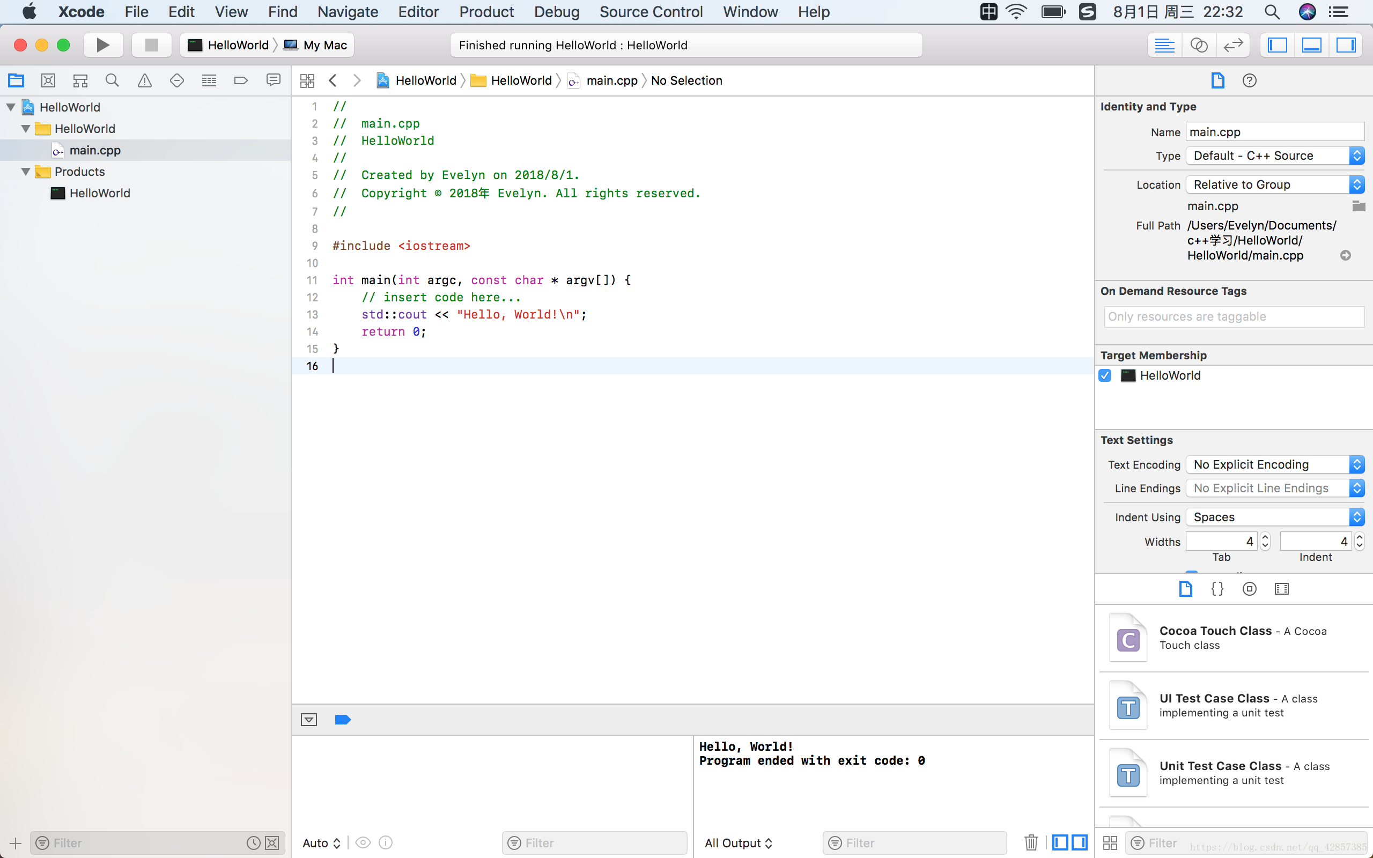This screenshot has width=1373, height=858.
Task: Collapse the Products folder
Action: pos(26,172)
